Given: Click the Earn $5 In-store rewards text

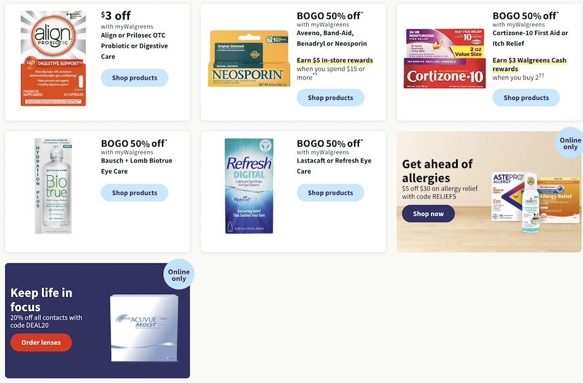Looking at the screenshot, I should click(x=334, y=60).
